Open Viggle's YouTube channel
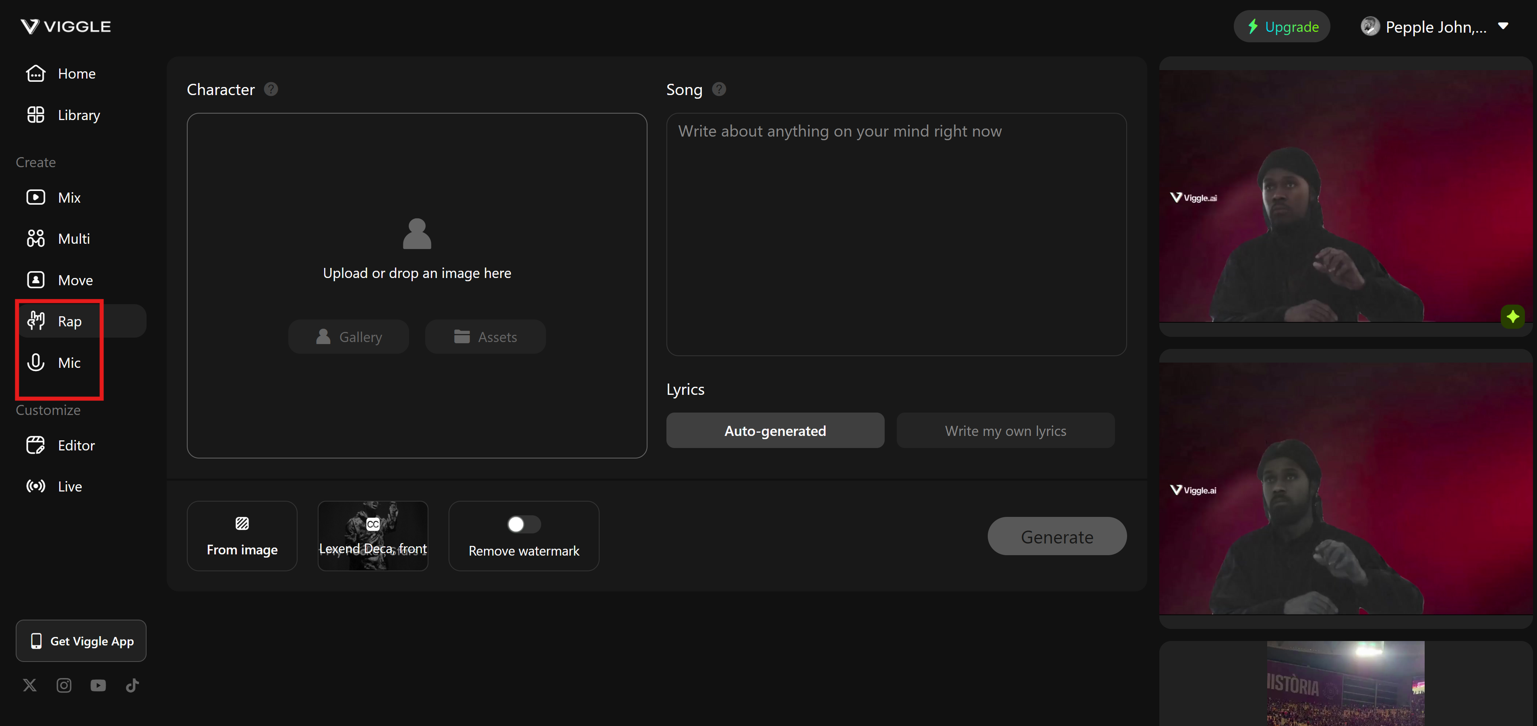The height and width of the screenshot is (726, 1537). (x=98, y=685)
